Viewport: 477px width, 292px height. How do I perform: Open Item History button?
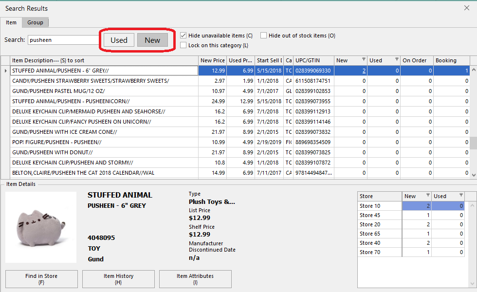(118, 279)
